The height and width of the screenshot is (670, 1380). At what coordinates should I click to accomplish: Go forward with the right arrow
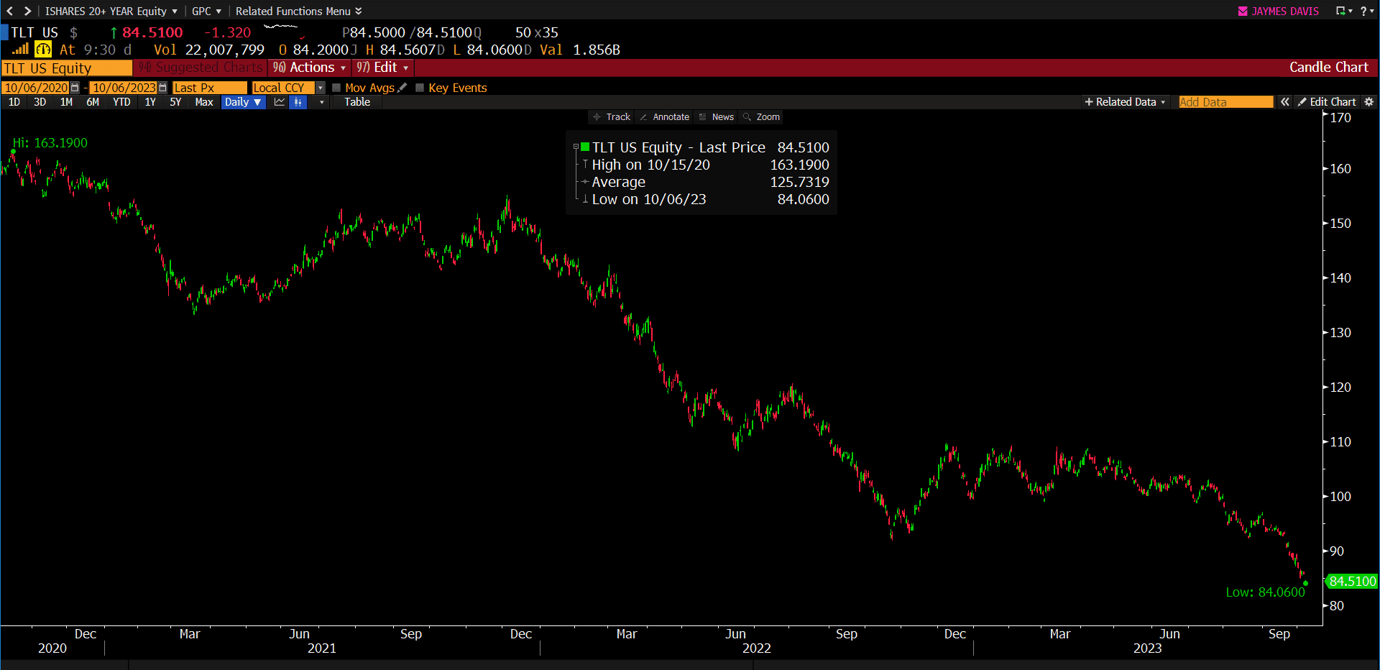[x=27, y=11]
